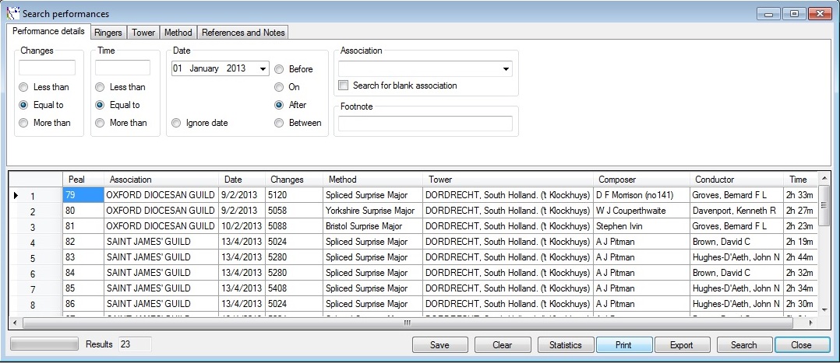This screenshot has width=840, height=363.
Task: Switch to the Ringers tab
Action: [108, 33]
